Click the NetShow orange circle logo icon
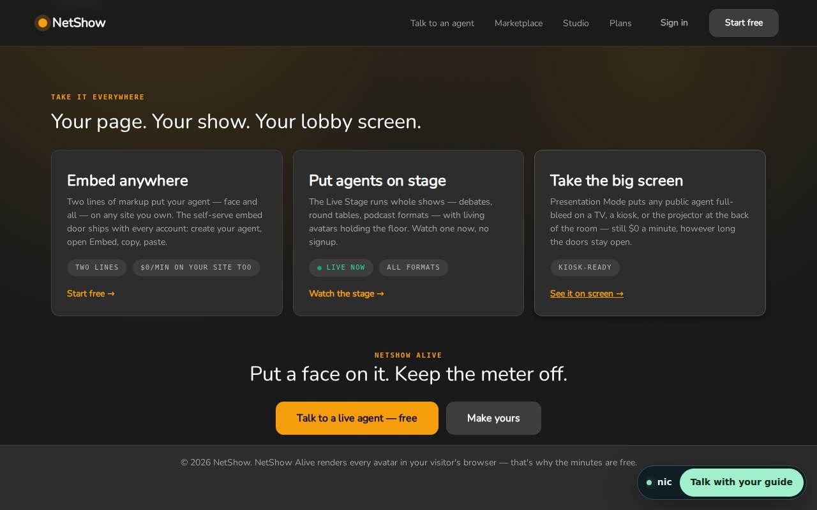 pos(43,23)
